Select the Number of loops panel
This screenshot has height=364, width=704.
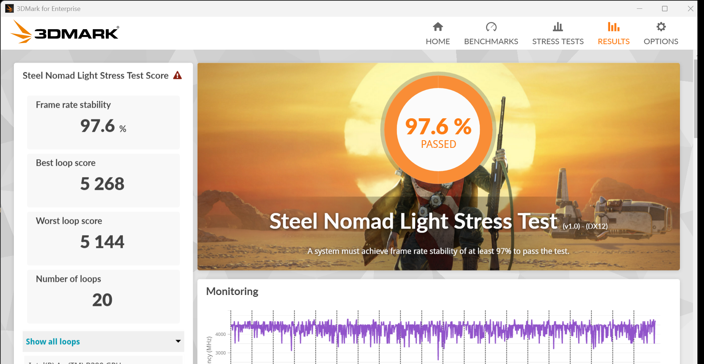pyautogui.click(x=103, y=296)
